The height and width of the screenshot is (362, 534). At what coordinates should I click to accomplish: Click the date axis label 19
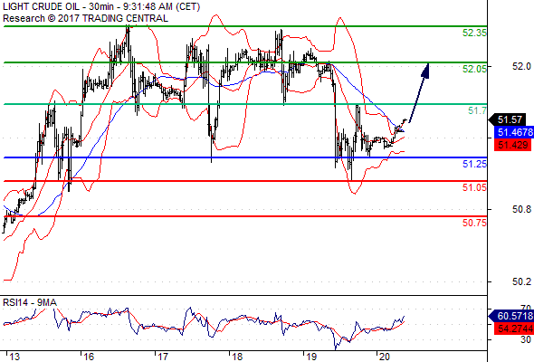tap(311, 357)
